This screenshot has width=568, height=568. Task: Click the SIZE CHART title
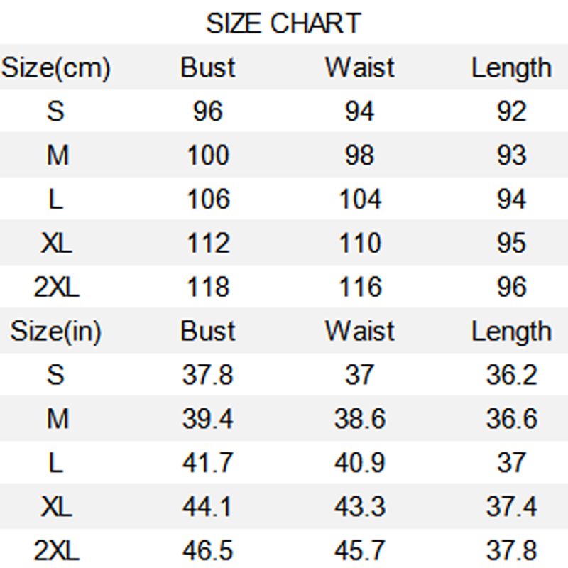(x=283, y=23)
